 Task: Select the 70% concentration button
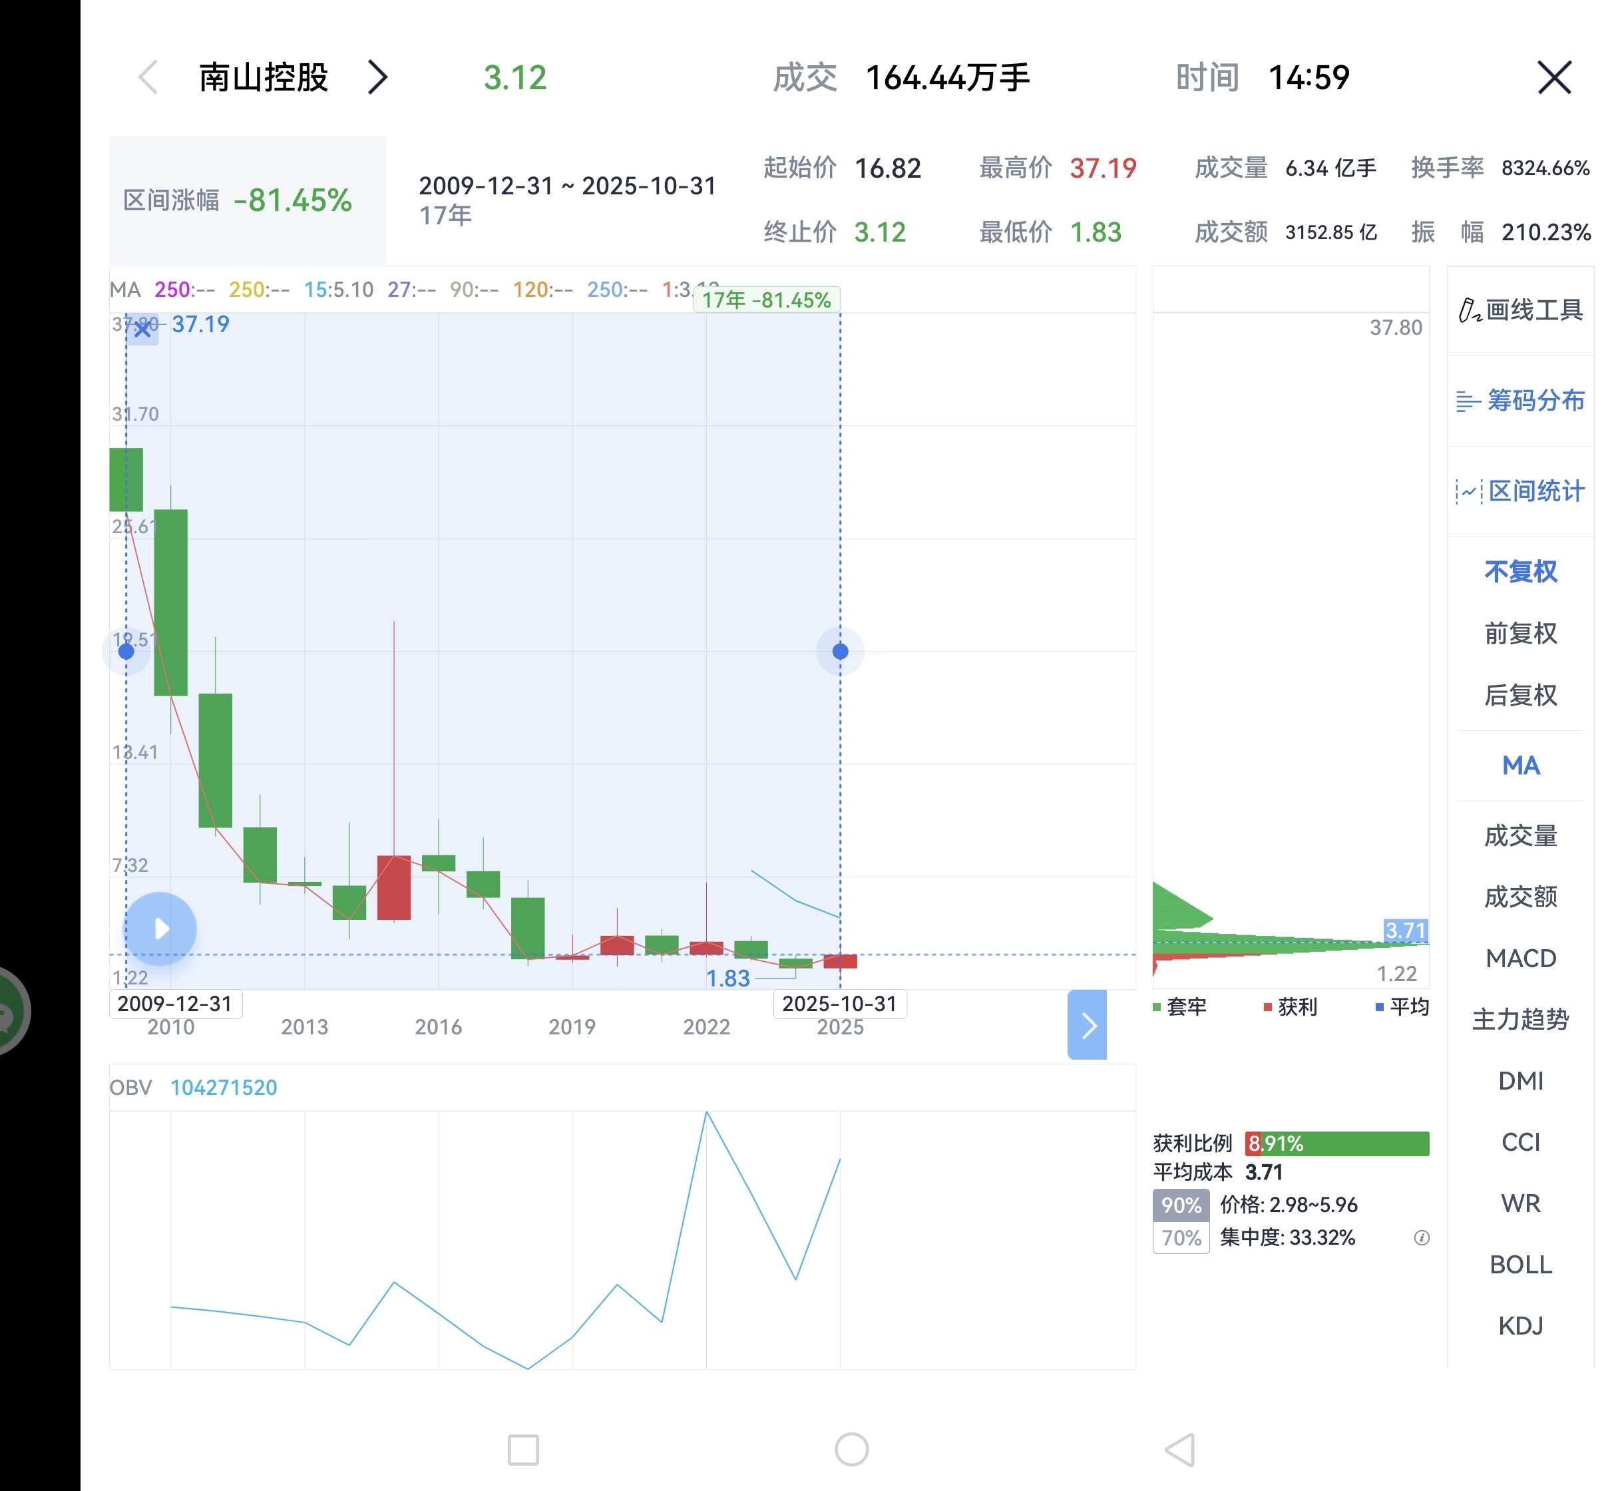tap(1181, 1237)
